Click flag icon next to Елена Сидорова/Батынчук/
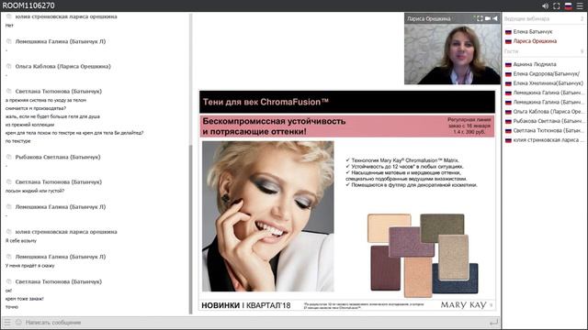Screen dimensions: 588x330 point(508,74)
